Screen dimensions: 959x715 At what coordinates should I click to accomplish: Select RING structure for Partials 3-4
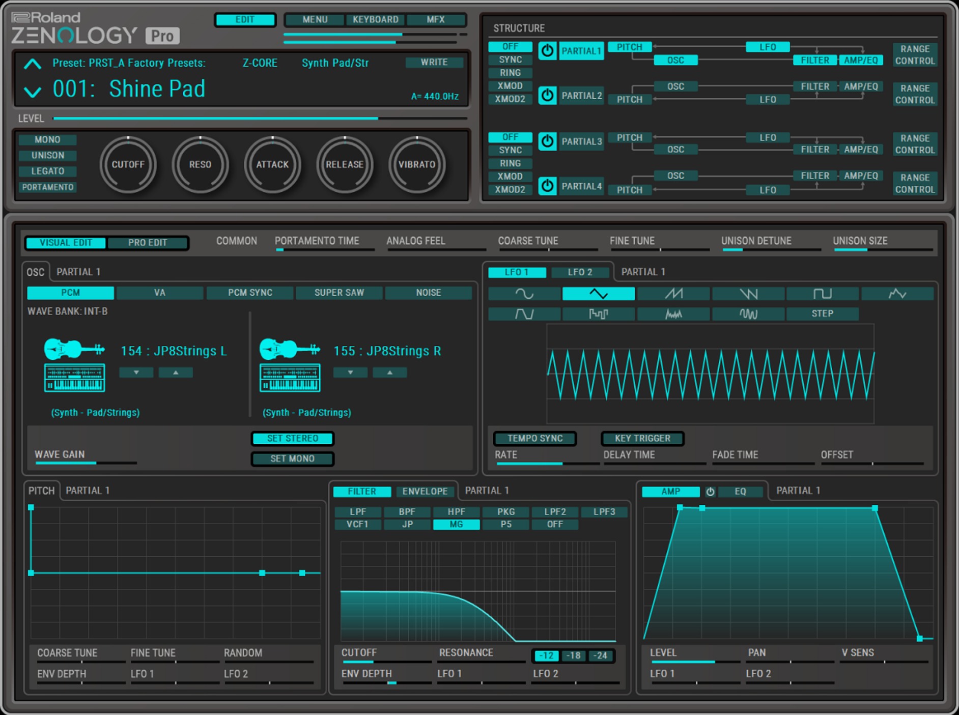(510, 163)
